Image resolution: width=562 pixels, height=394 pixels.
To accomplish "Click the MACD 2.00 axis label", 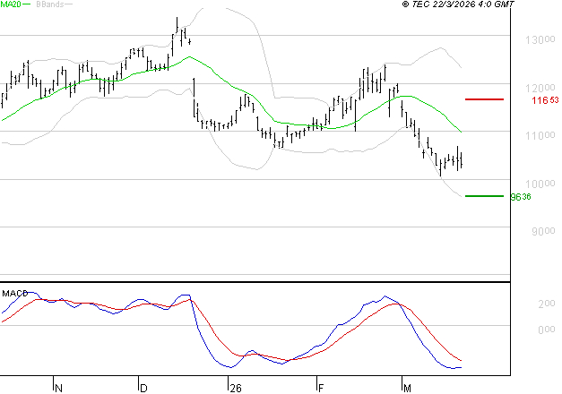I will pos(547,304).
